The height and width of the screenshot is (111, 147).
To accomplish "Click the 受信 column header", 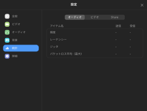I will (x=133, y=26).
